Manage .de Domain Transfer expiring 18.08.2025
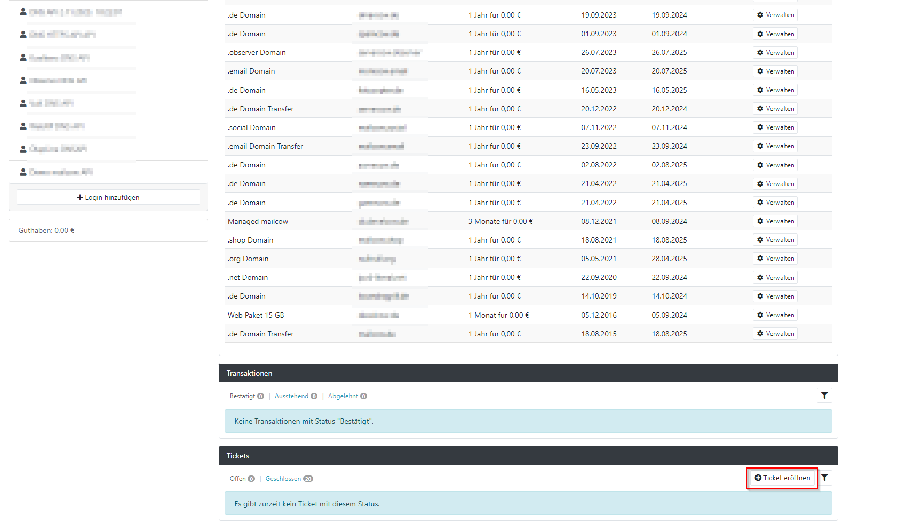The image size is (907, 524). pyautogui.click(x=775, y=334)
